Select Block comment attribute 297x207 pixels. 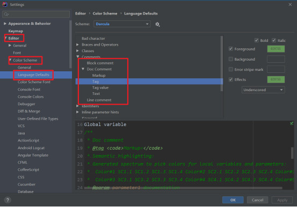100,63
